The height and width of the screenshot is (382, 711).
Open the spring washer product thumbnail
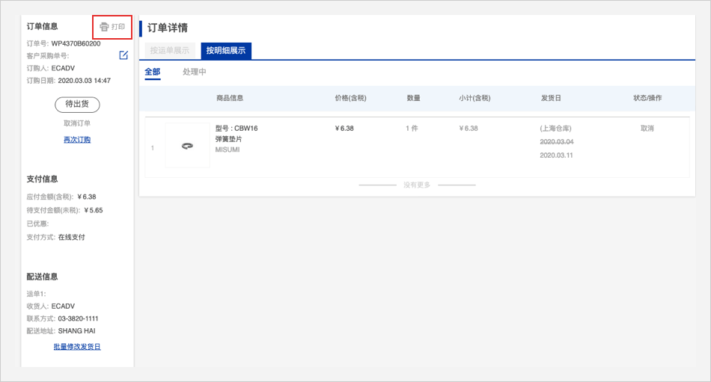[x=187, y=146]
